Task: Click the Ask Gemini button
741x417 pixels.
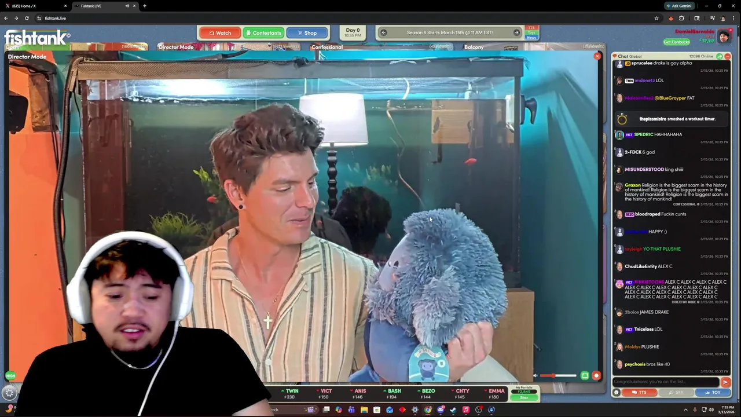Action: click(678, 6)
